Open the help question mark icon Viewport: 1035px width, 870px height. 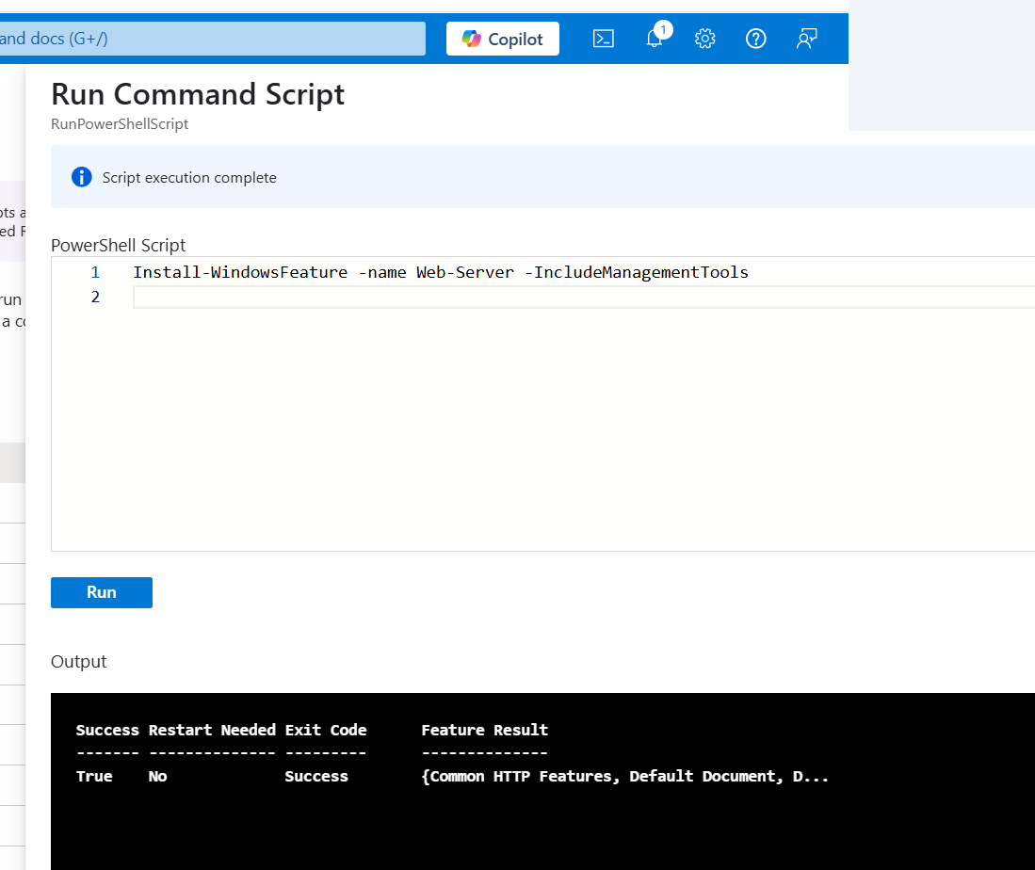[756, 39]
